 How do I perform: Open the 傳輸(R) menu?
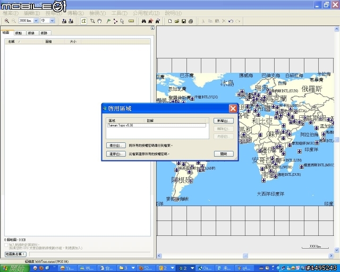pos(75,13)
